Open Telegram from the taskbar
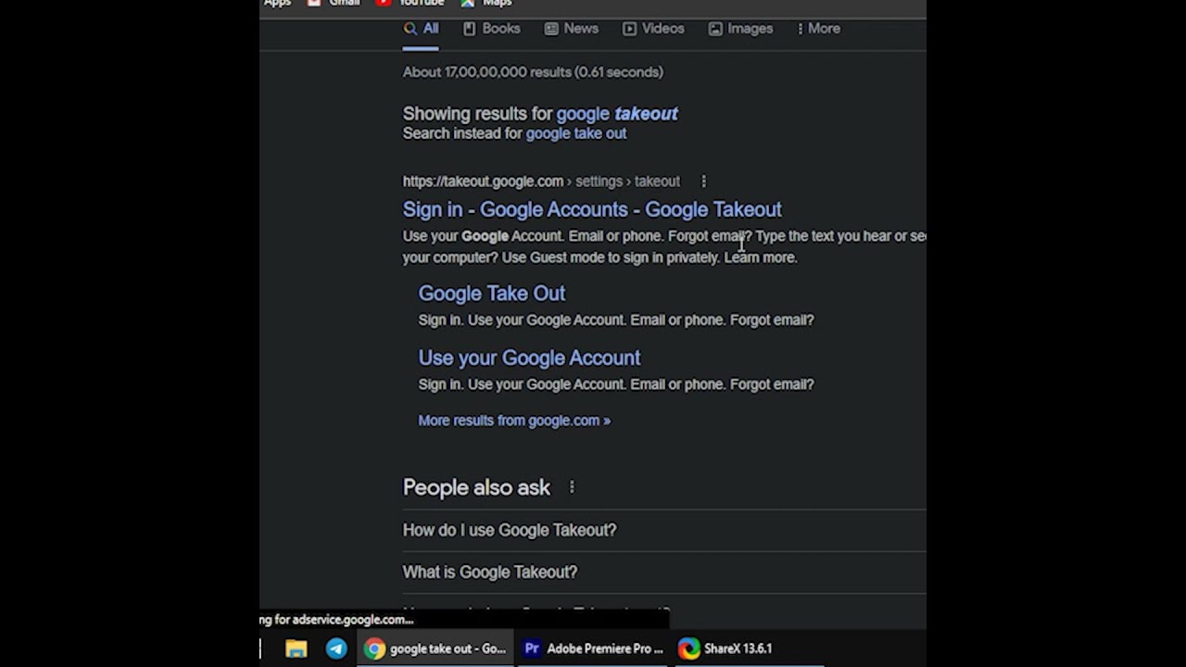 click(336, 648)
